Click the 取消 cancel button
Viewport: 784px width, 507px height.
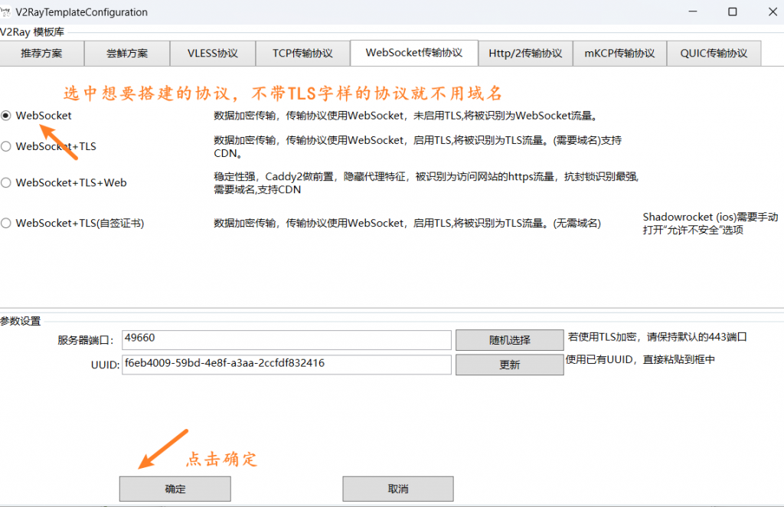pos(398,489)
